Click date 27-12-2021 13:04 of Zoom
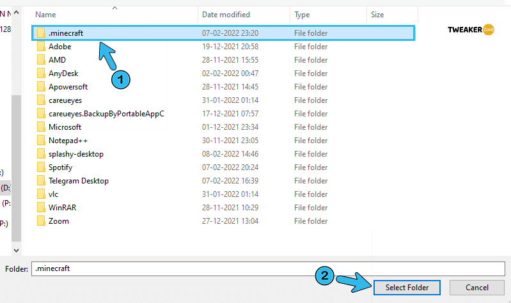 pyautogui.click(x=230, y=221)
